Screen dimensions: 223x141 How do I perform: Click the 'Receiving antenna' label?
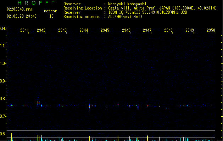click(82, 17)
